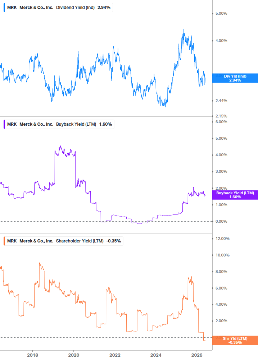The image size is (258, 361).
Task: Click the 2020 label on the time axis
Action: (x=74, y=355)
